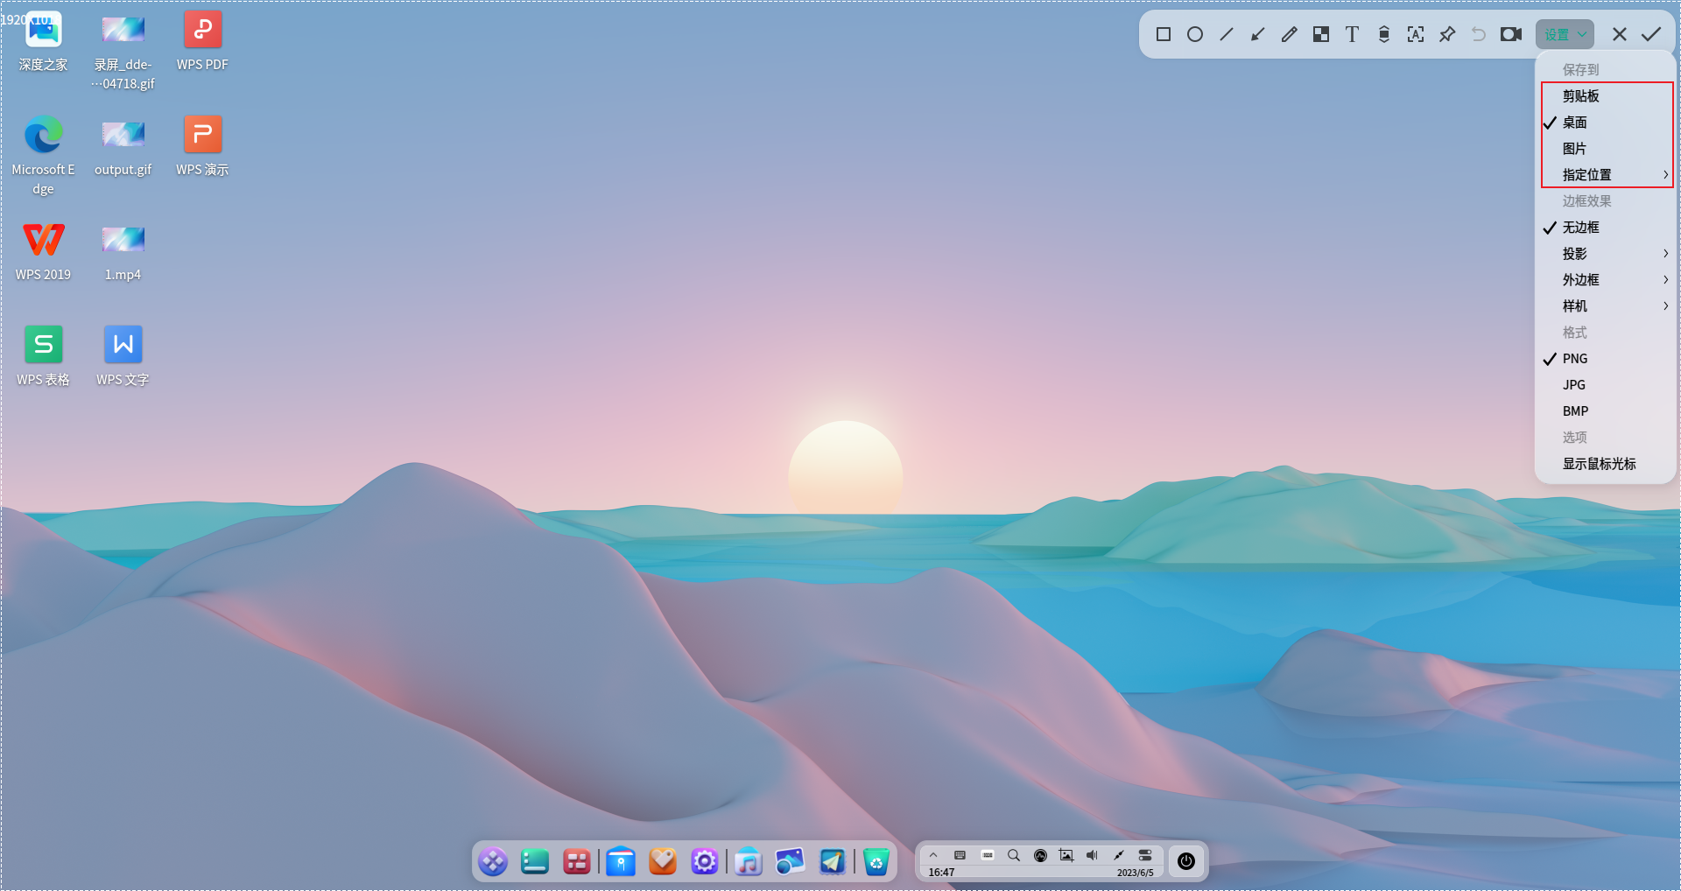Expand the 指定位置 submenu
The height and width of the screenshot is (891, 1681).
pyautogui.click(x=1607, y=175)
